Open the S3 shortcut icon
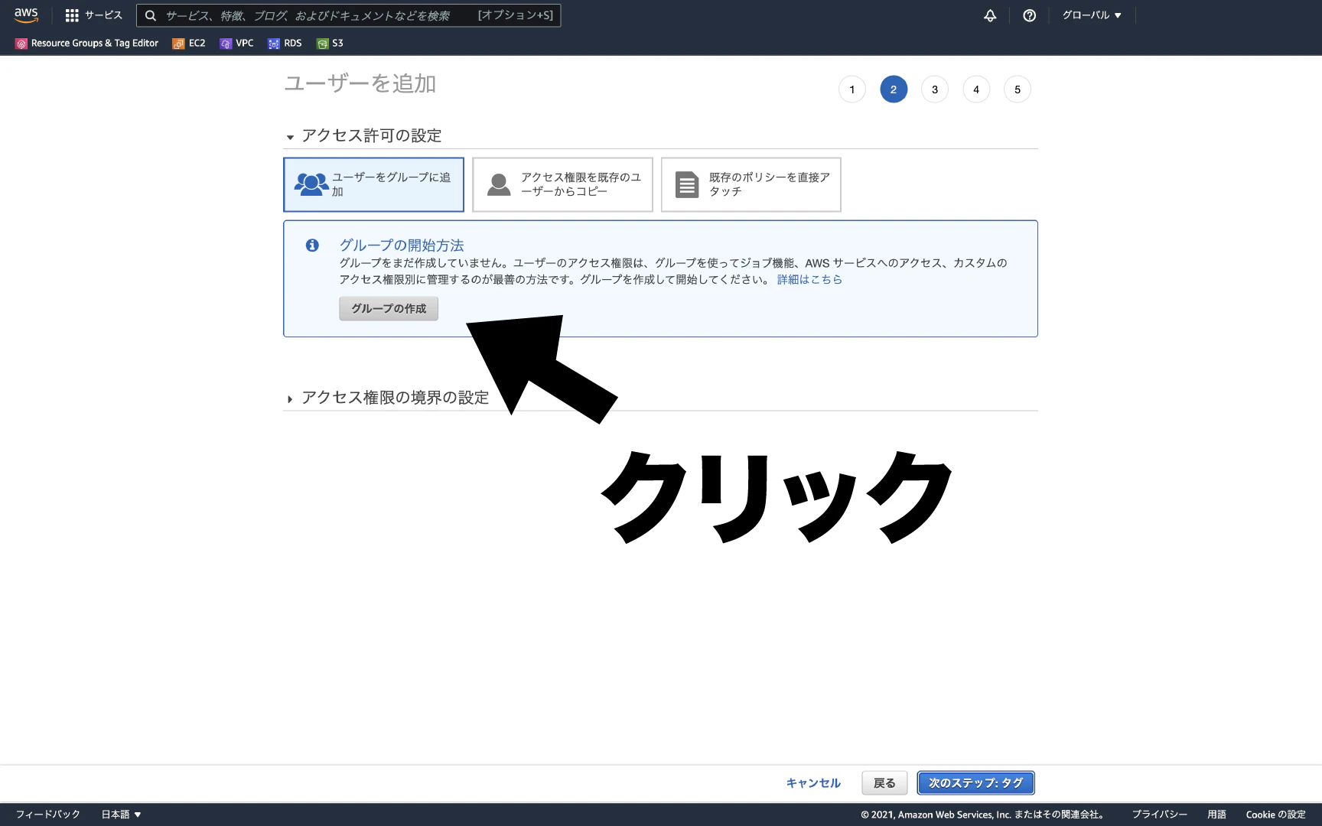This screenshot has height=826, width=1322. point(323,44)
